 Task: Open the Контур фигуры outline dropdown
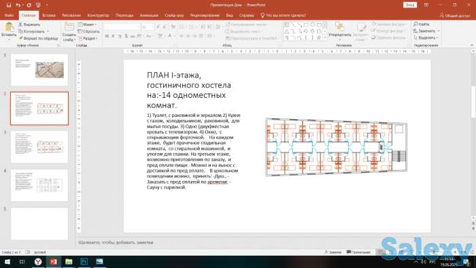coord(388,31)
